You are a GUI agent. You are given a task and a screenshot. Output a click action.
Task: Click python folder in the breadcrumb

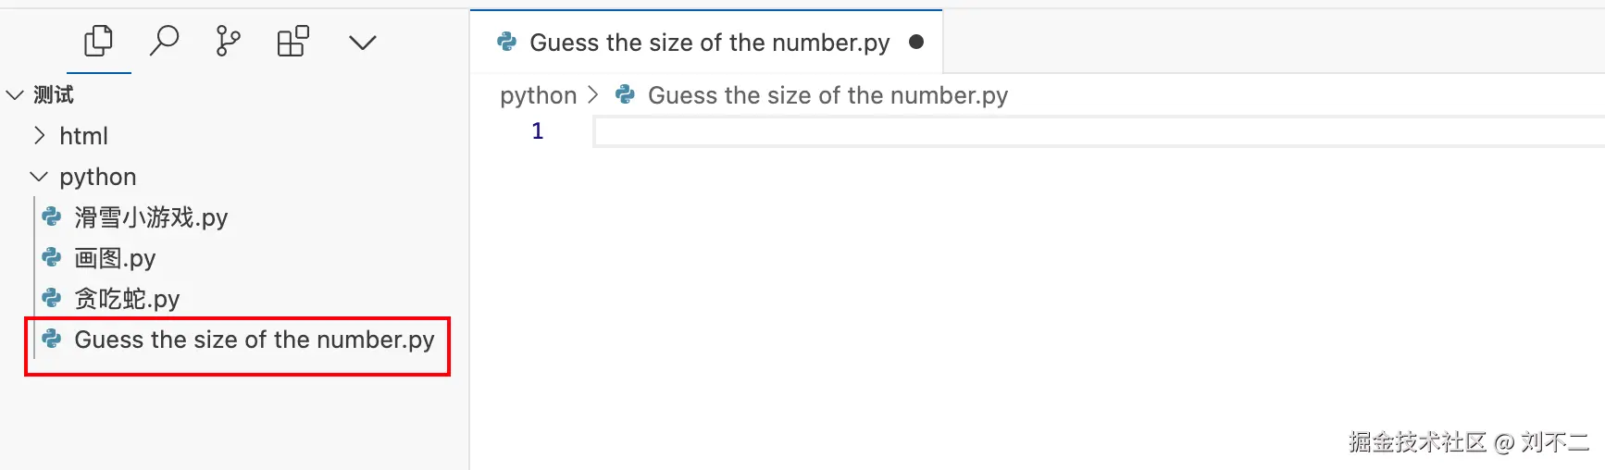pos(538,95)
